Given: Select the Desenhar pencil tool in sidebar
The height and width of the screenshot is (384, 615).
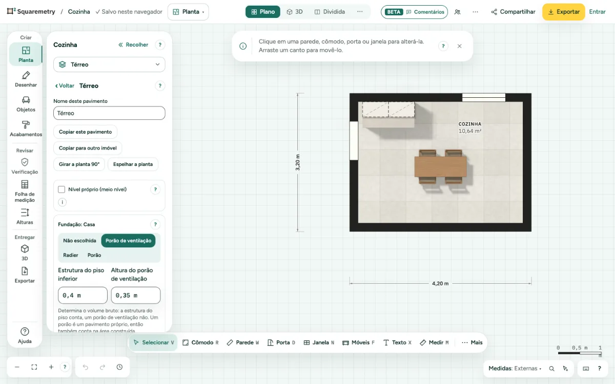Looking at the screenshot, I should click(x=26, y=79).
